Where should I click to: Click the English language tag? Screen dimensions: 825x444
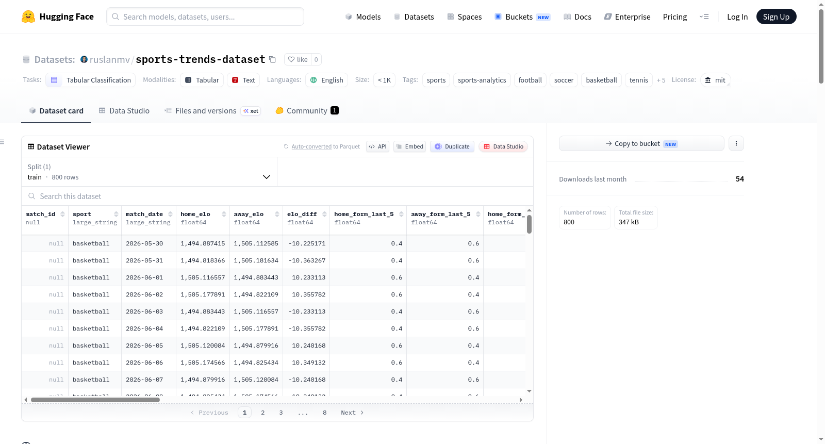(327, 80)
